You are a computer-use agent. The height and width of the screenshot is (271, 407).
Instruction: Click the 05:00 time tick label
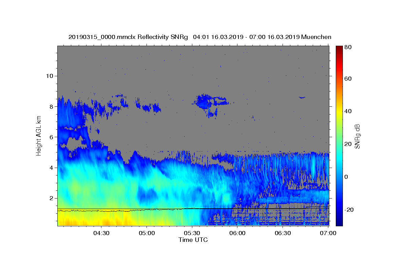click(147, 233)
